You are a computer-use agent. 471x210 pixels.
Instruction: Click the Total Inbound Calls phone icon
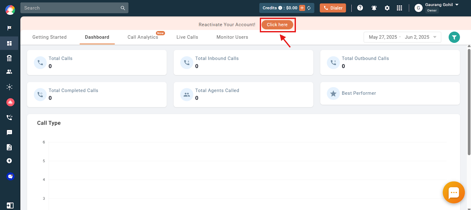click(x=187, y=62)
